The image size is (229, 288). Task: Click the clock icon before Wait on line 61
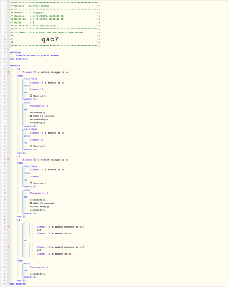pos(30,203)
